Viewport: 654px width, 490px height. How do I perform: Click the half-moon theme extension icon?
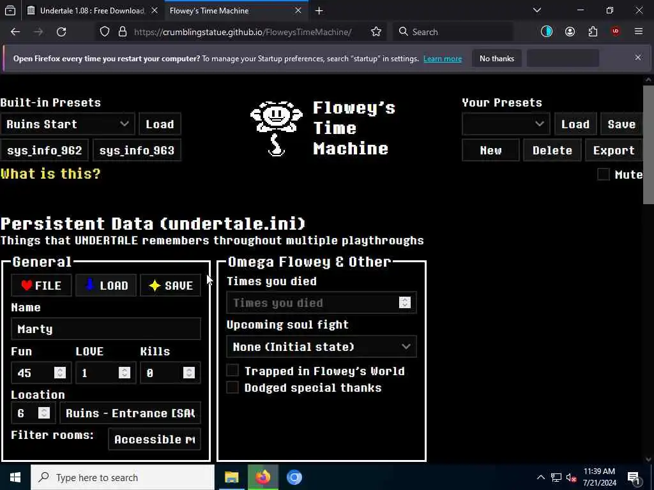(547, 32)
